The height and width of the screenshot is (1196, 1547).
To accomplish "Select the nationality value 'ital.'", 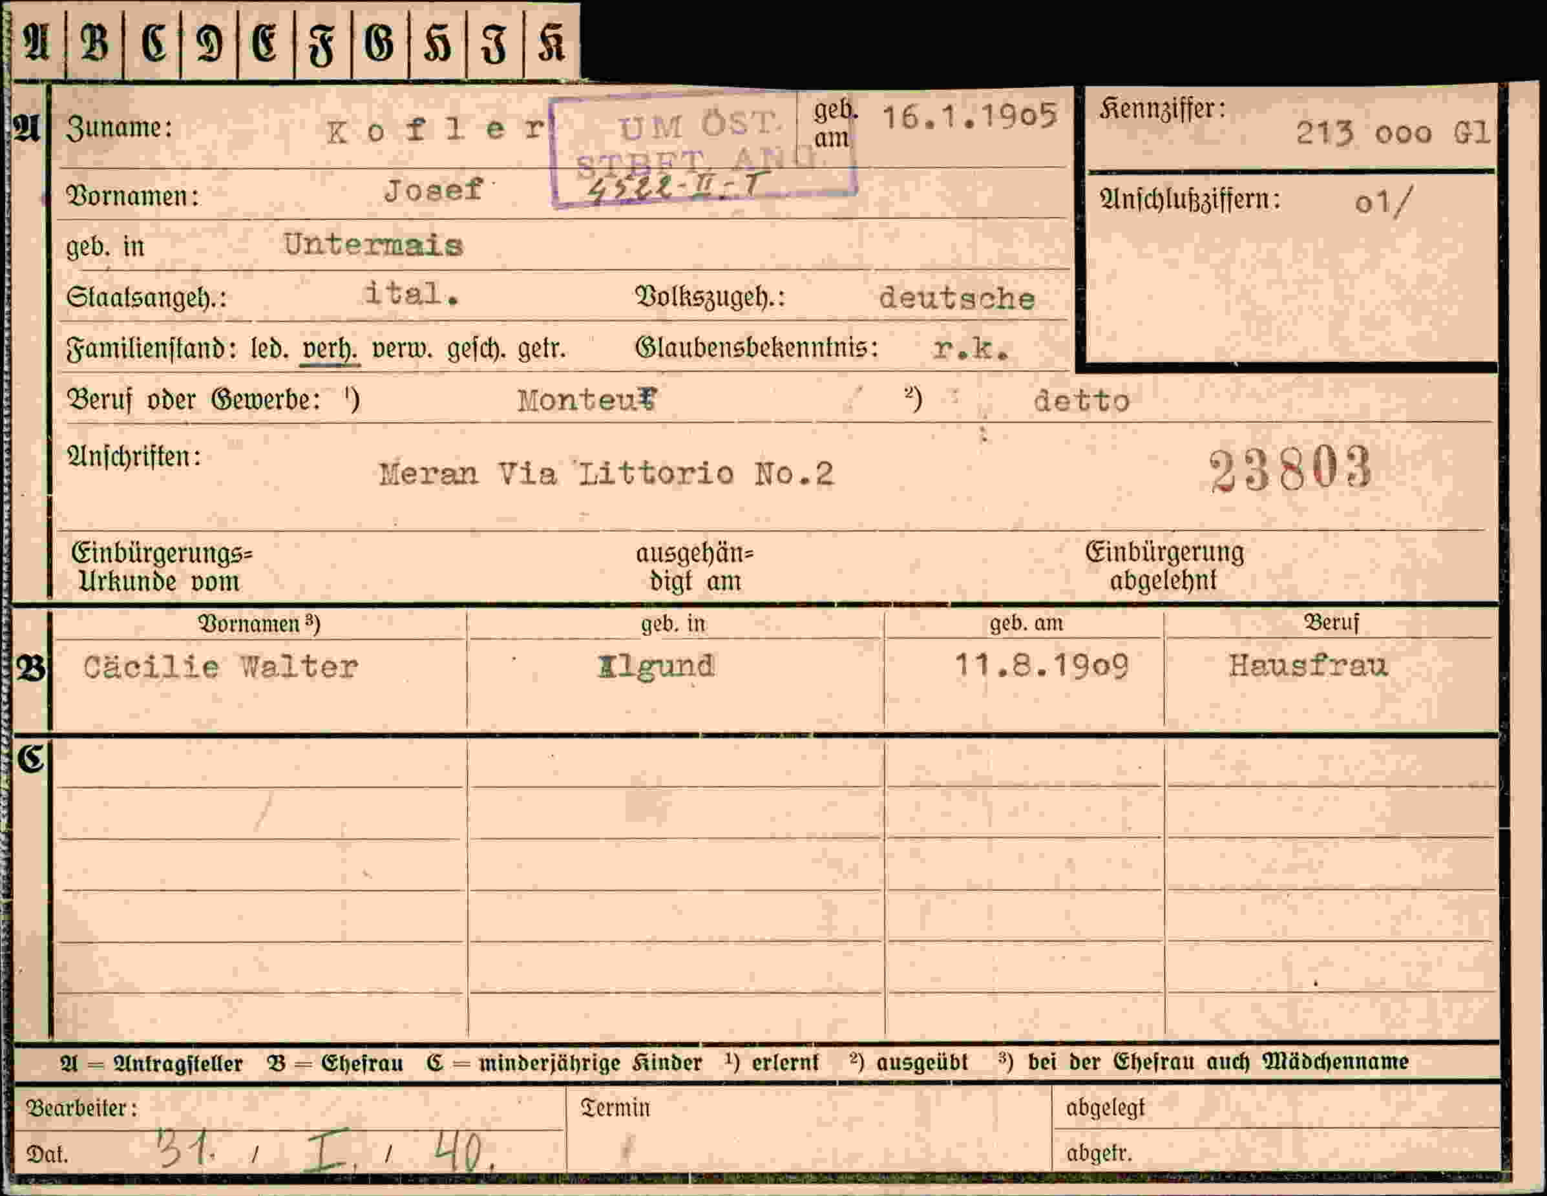I will pyautogui.click(x=412, y=293).
